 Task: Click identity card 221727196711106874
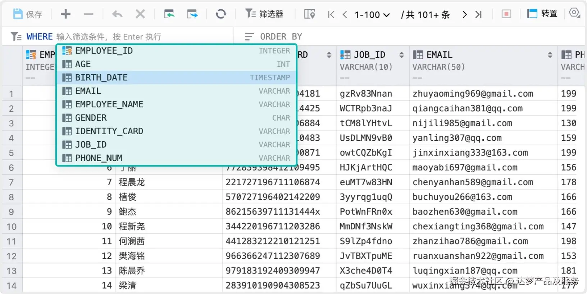pos(273,182)
